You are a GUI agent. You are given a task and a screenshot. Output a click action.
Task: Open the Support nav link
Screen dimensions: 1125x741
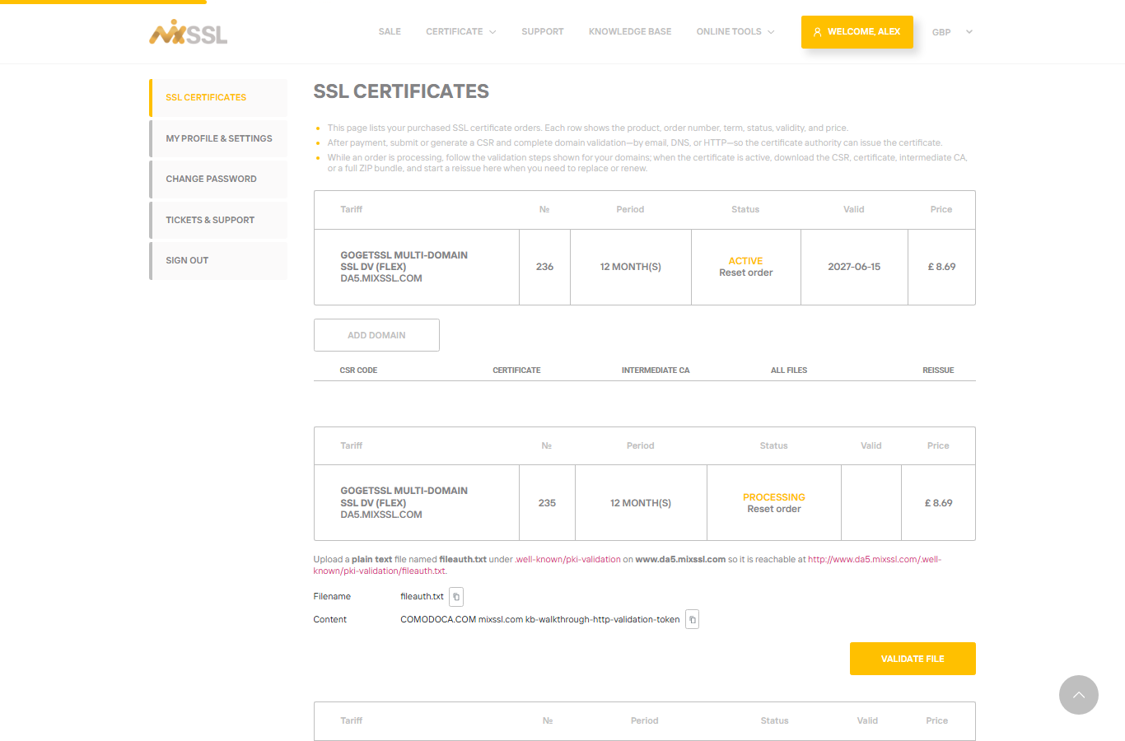click(543, 31)
